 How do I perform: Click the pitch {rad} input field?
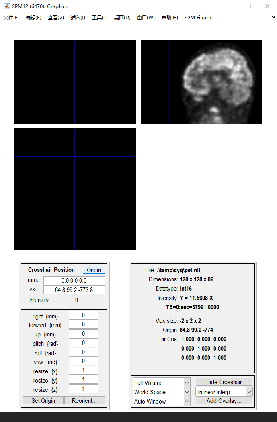coord(84,343)
